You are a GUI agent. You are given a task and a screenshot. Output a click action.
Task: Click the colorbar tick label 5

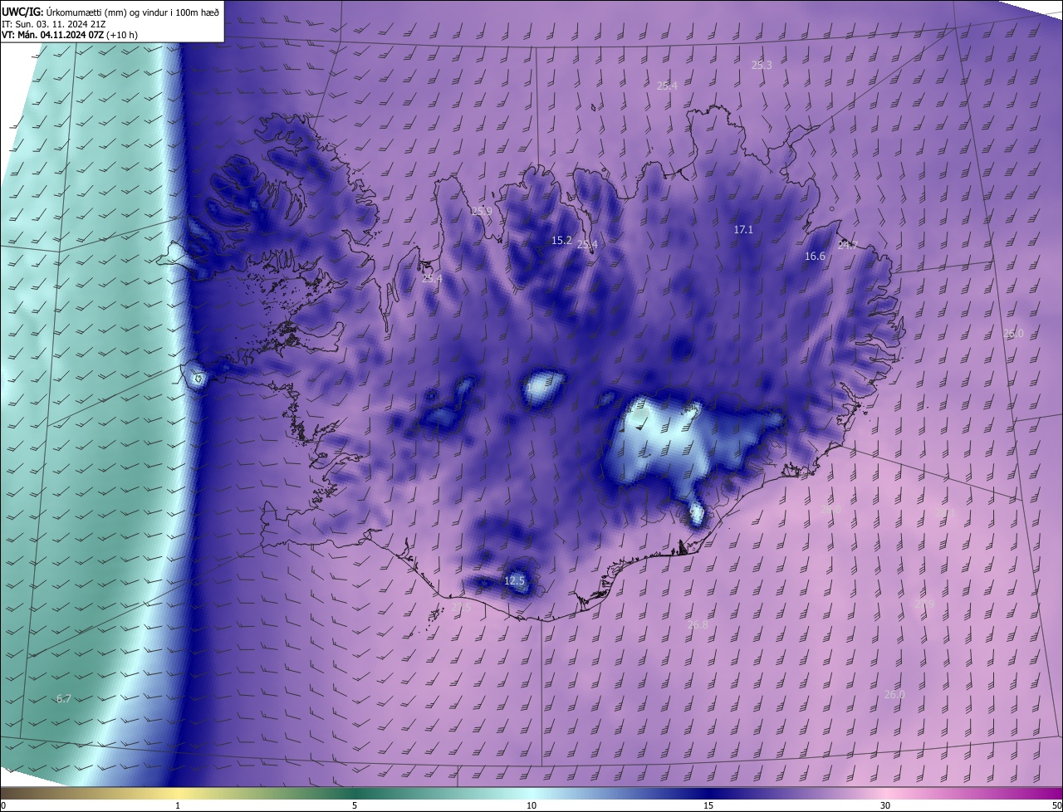[355, 805]
